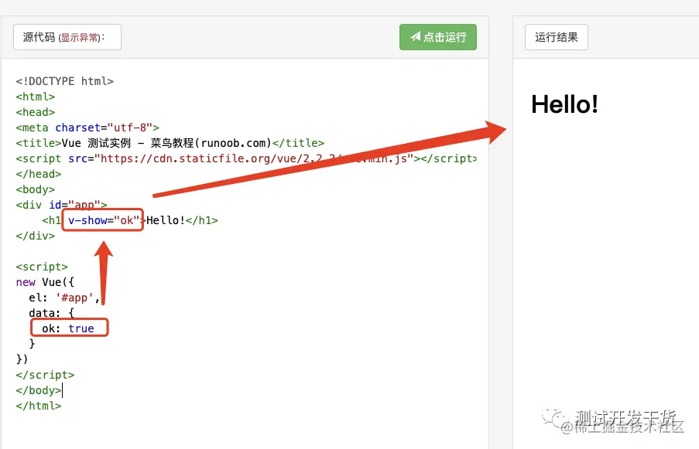Image resolution: width=699 pixels, height=449 pixels.
Task: Click the v-show="ok" attribute in code
Action: 104,220
